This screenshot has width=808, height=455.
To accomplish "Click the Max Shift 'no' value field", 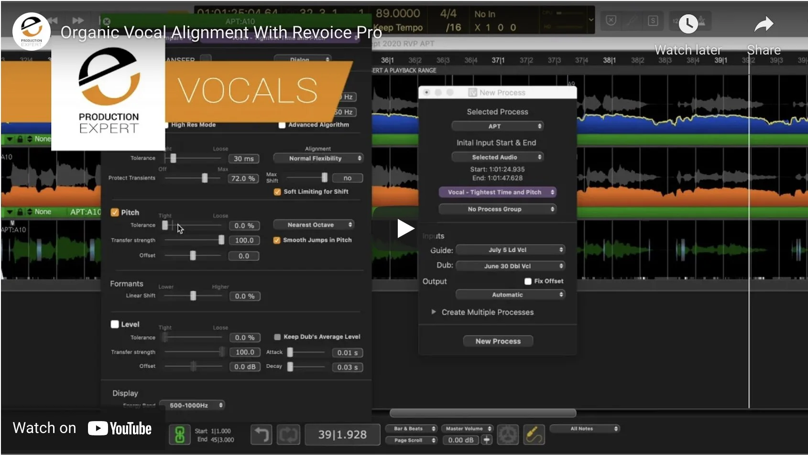I will point(348,178).
